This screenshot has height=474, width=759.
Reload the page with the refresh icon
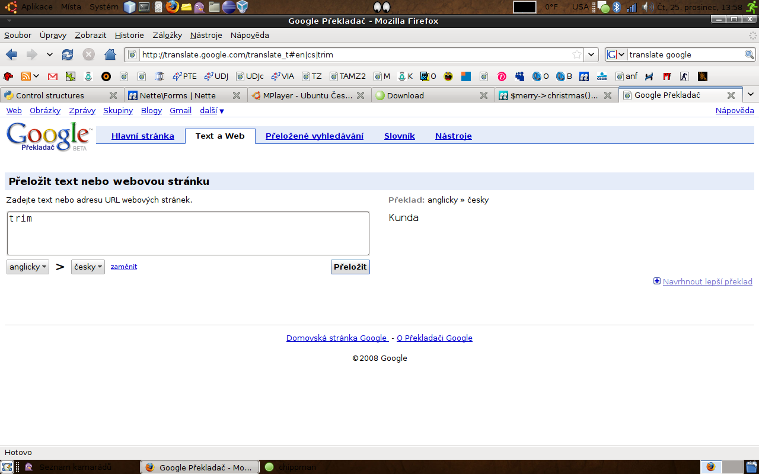68,55
